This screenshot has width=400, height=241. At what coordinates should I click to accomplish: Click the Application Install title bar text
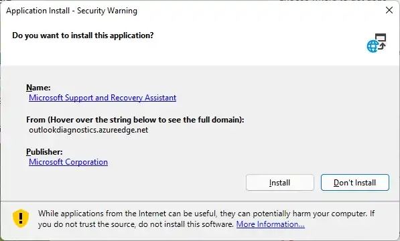[72, 11]
